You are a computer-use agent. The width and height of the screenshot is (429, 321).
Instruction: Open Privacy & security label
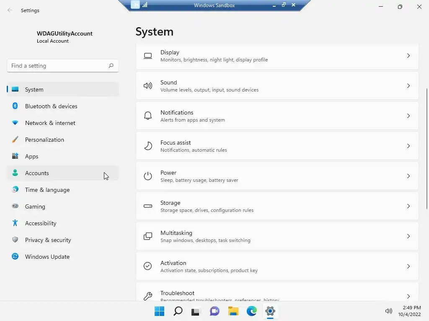(48, 240)
